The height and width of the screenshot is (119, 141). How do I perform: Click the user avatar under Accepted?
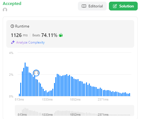(x=5, y=10)
